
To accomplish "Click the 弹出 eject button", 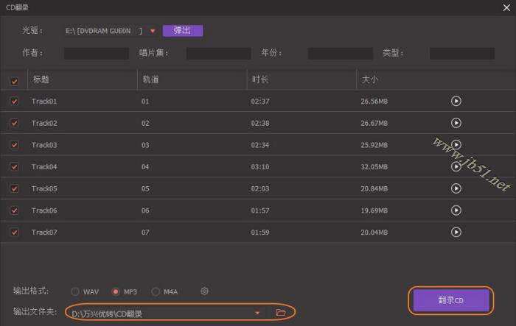I will [x=183, y=31].
